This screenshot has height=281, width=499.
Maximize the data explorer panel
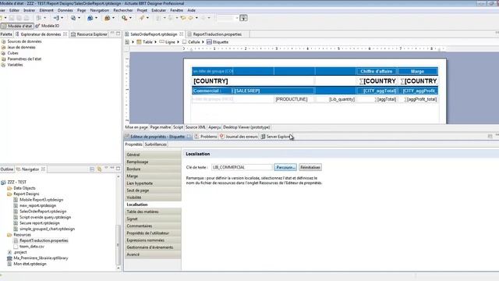click(118, 34)
